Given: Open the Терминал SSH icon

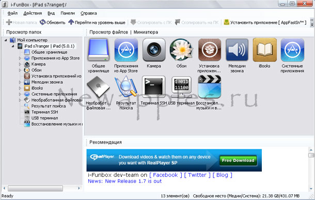Looking at the screenshot, I should coord(154,87).
